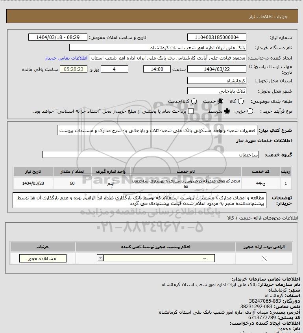Viewport: 303px width, 333px height.
Task: Click the الزامی بودن ارائه مجوز header
Action: pos(264,247)
